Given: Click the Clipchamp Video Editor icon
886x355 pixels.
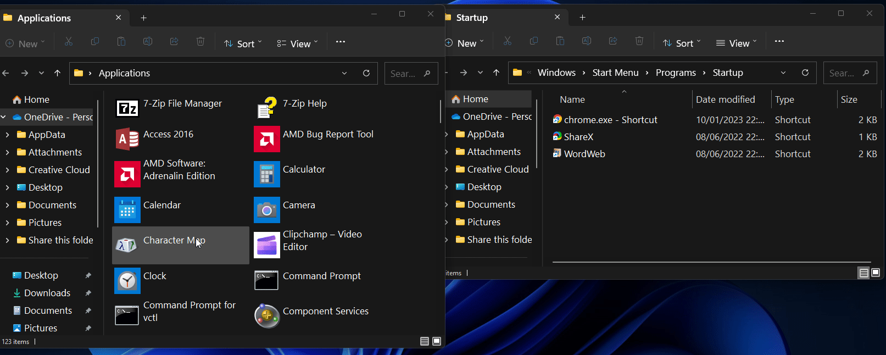Looking at the screenshot, I should coord(267,245).
